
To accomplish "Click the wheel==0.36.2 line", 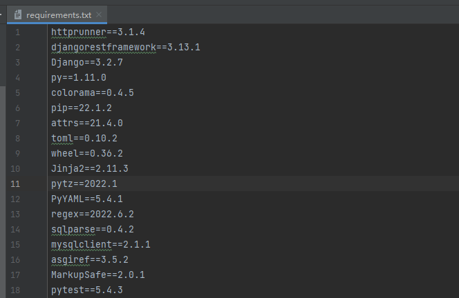I will [87, 154].
